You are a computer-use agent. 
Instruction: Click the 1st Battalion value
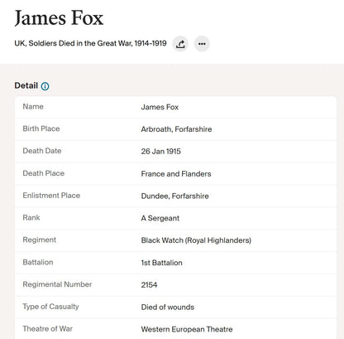click(x=162, y=263)
